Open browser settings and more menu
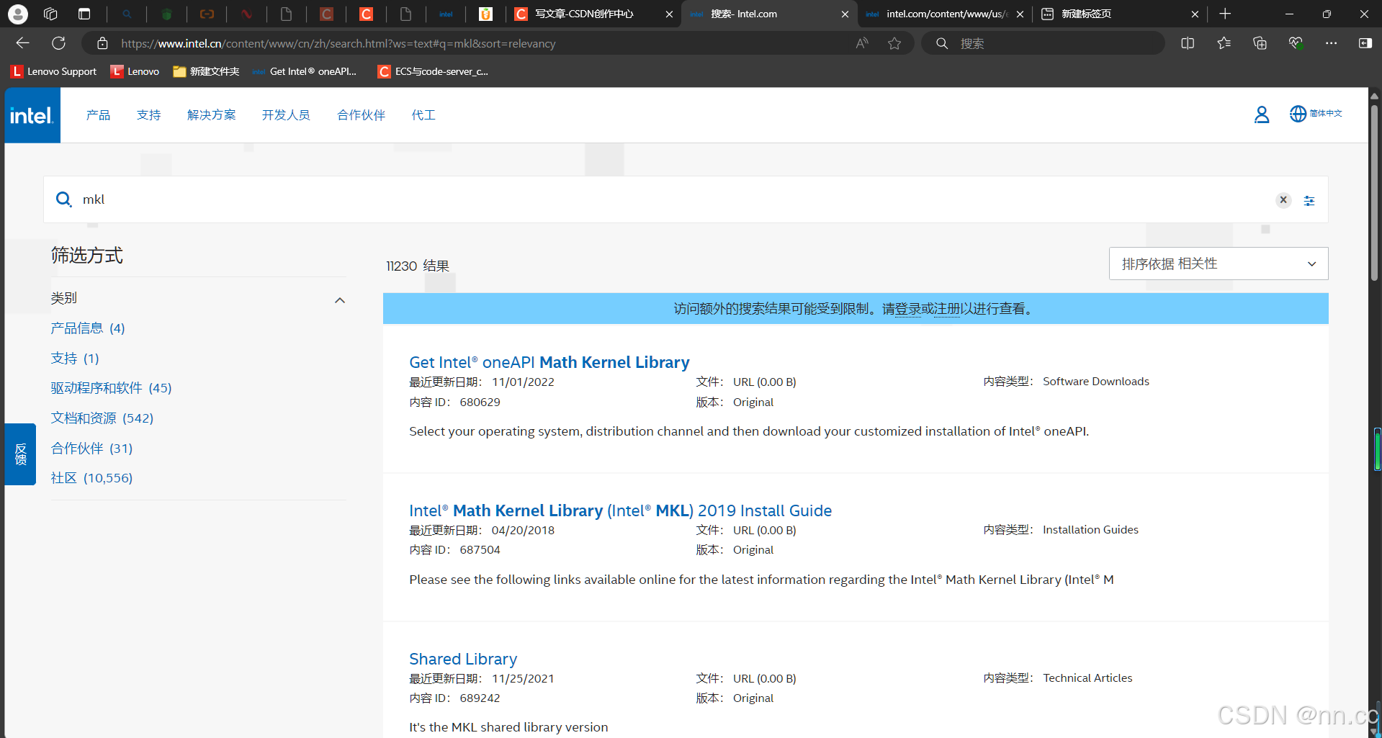 [x=1331, y=43]
